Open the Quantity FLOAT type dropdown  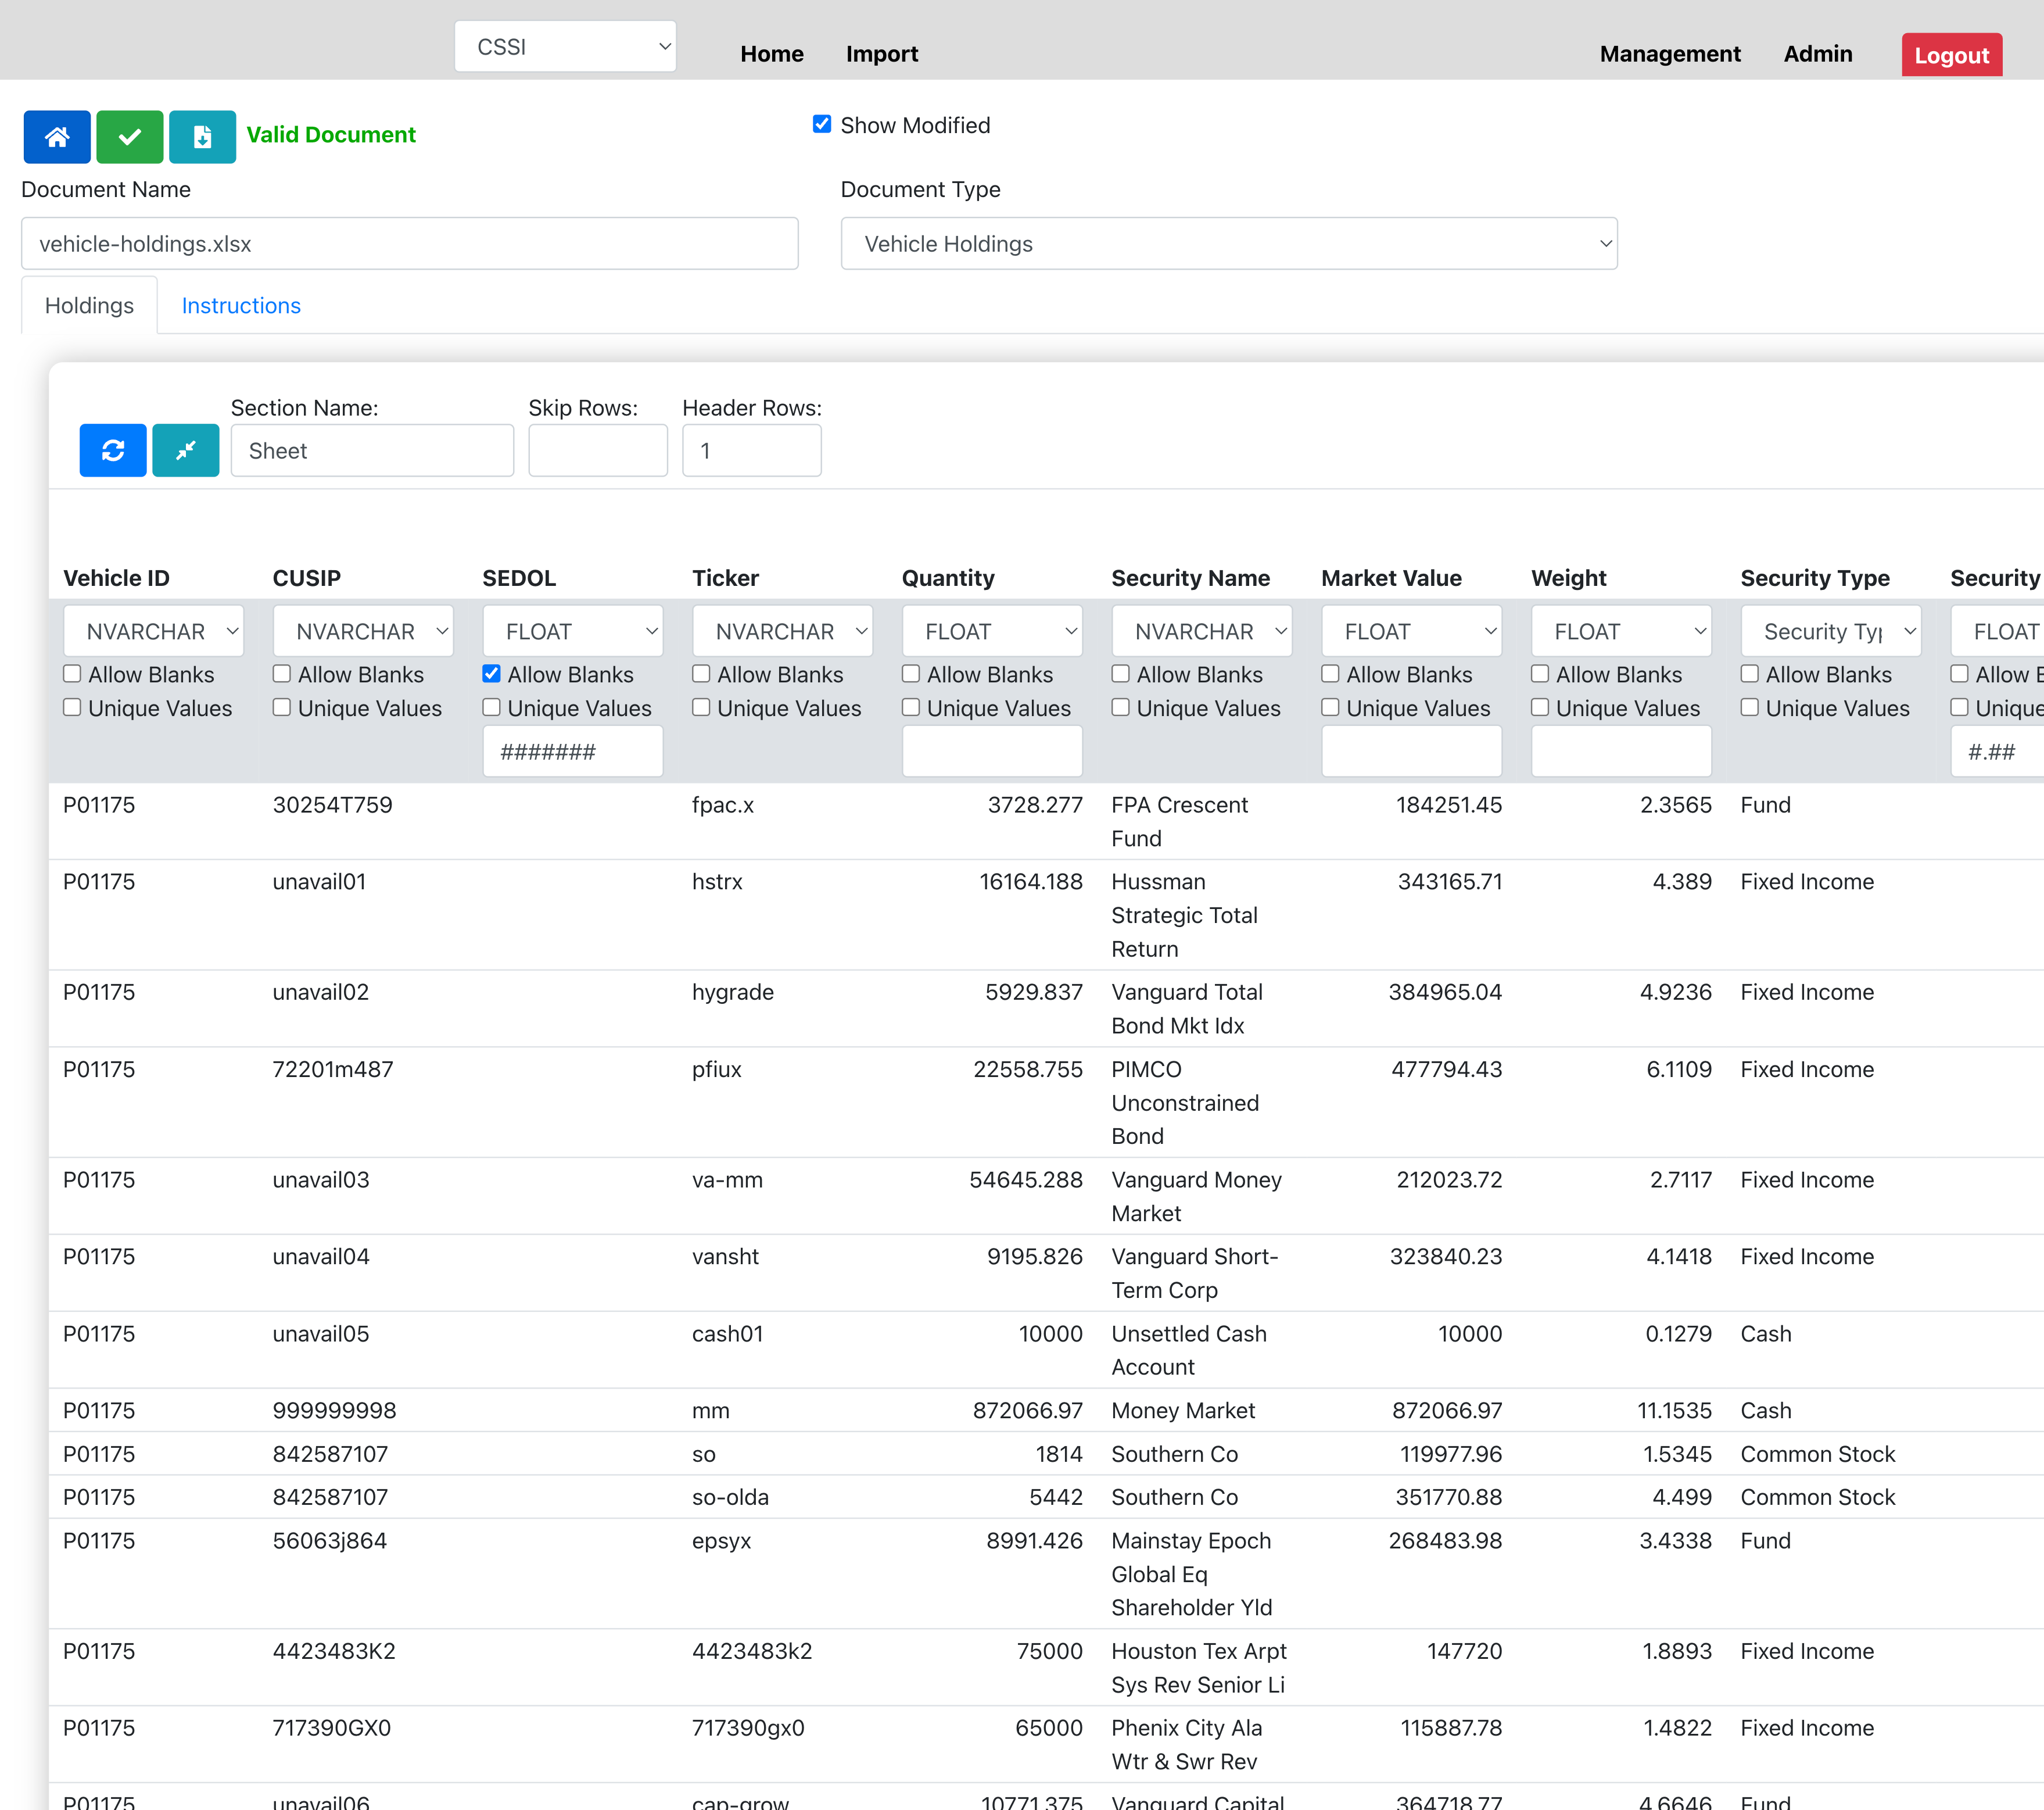click(x=991, y=630)
